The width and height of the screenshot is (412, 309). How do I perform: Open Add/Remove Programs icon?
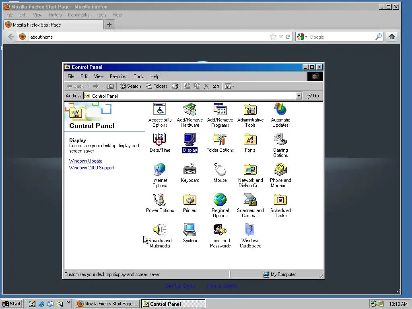coord(220,115)
